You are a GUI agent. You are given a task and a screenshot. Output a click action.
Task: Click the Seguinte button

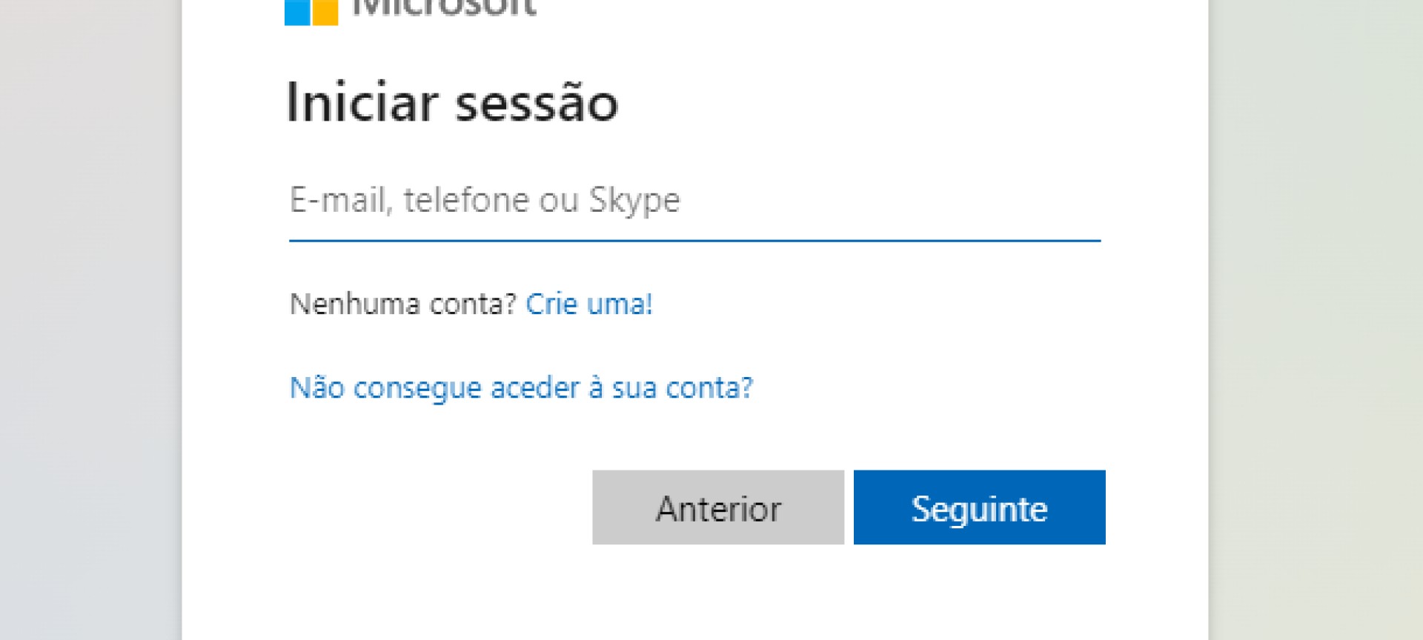click(979, 507)
